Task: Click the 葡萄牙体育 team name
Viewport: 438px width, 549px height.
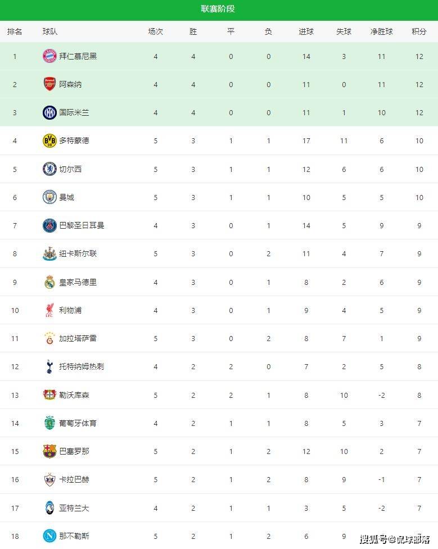Action: [x=78, y=423]
